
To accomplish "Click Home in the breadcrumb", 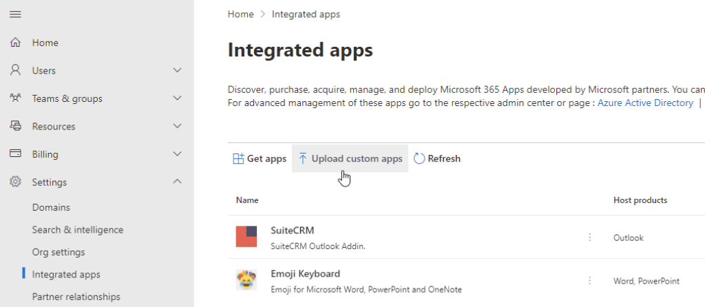I will point(240,14).
